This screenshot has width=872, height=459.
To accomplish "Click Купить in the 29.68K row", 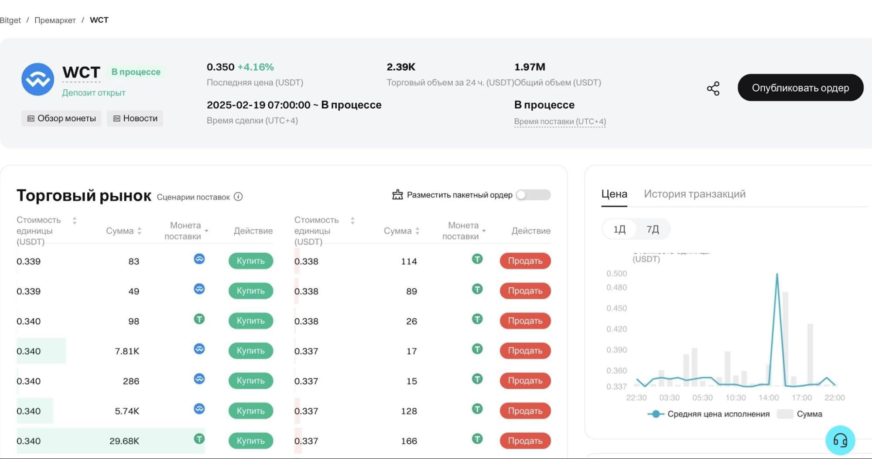I will (x=251, y=441).
